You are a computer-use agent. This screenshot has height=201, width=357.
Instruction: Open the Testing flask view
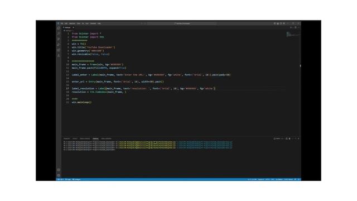pos(59,56)
